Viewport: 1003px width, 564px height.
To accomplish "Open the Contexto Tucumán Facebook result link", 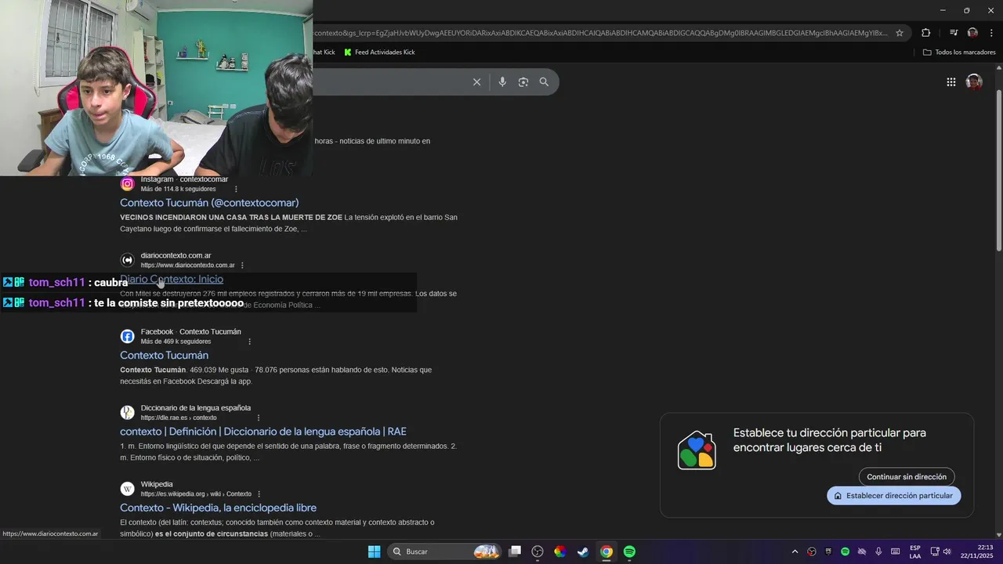I will pos(164,356).
